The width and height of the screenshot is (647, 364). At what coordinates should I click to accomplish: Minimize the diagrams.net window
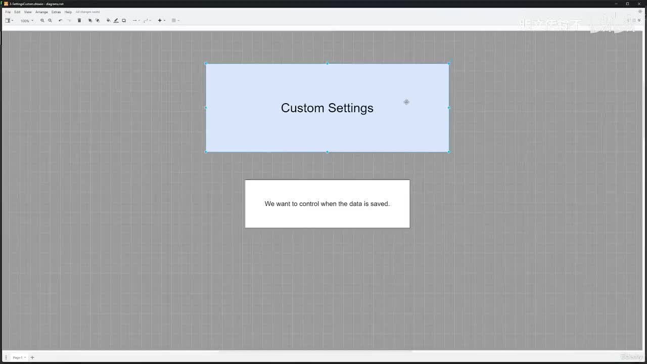(x=616, y=4)
